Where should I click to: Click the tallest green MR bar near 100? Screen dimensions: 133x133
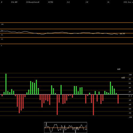6,84
